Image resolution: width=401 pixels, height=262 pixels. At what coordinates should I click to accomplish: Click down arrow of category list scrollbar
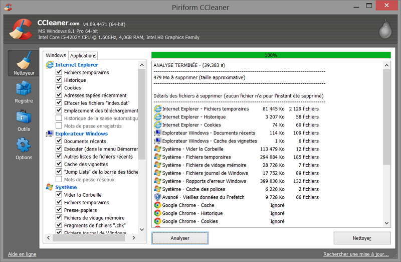tap(142, 229)
